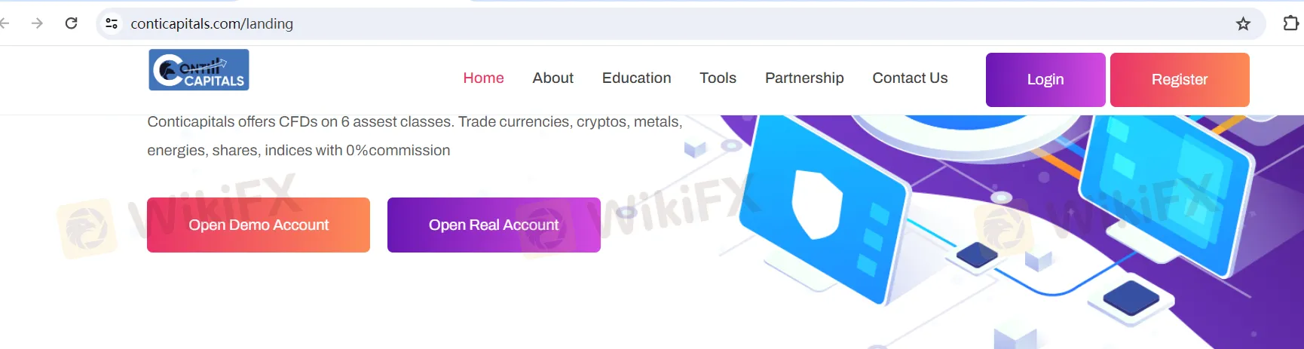Bookmark this page with the star icon

click(x=1243, y=24)
